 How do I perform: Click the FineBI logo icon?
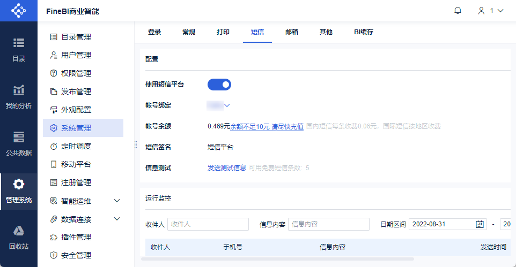(18, 11)
